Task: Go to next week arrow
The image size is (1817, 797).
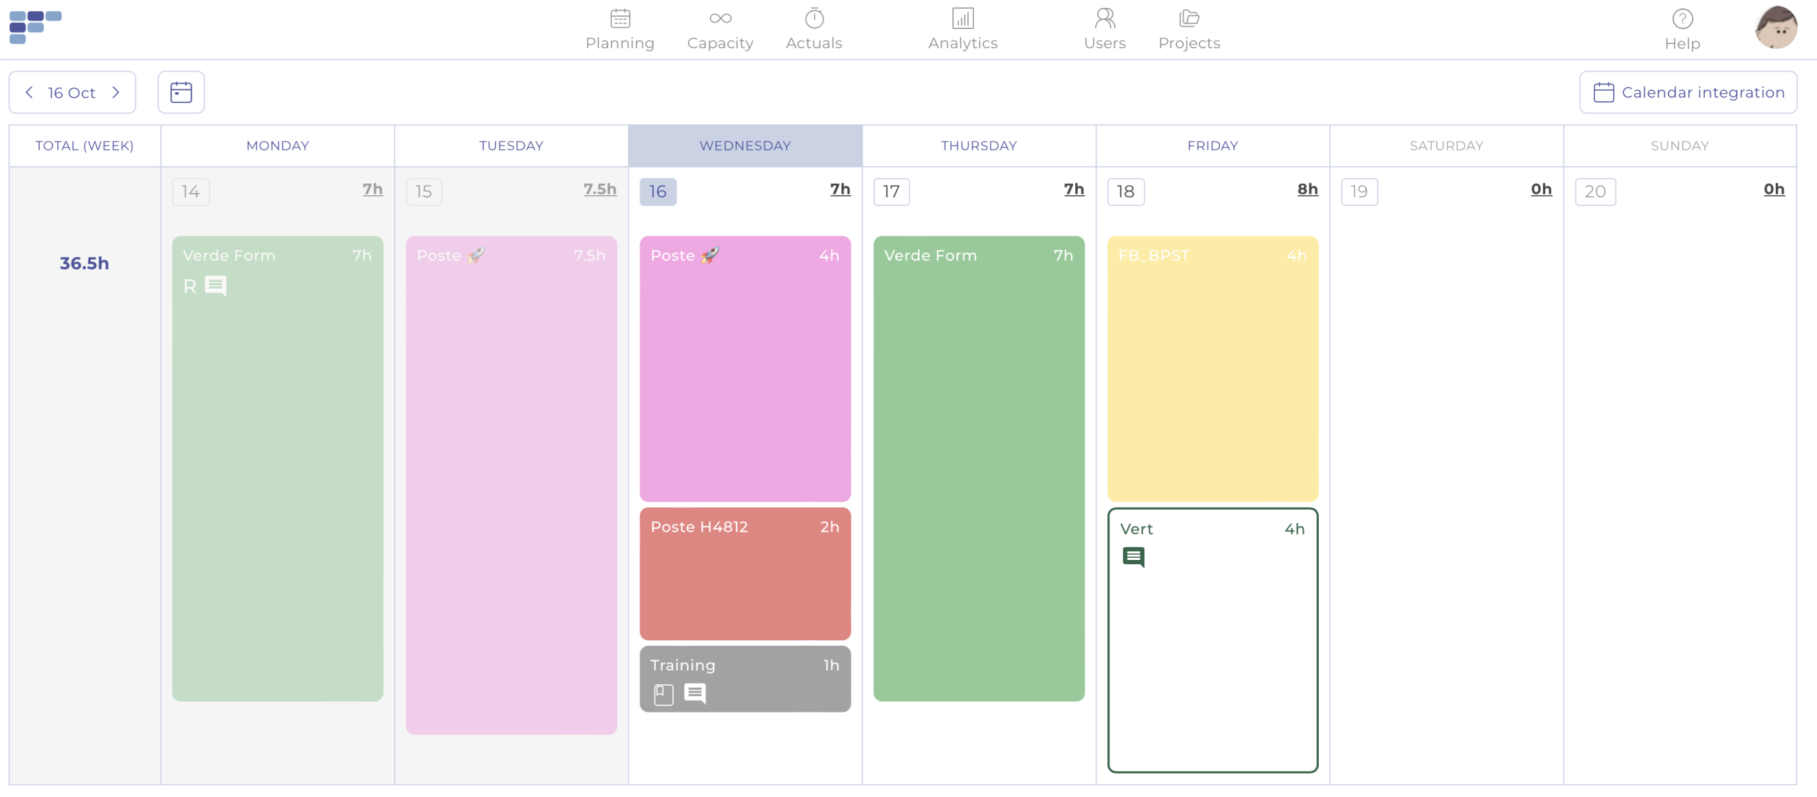Action: tap(116, 92)
